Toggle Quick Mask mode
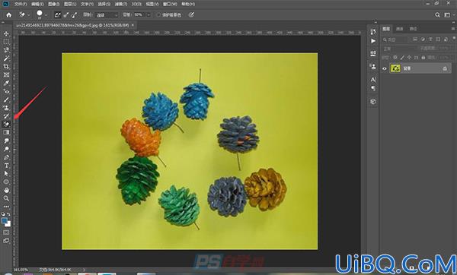 [x=6, y=232]
